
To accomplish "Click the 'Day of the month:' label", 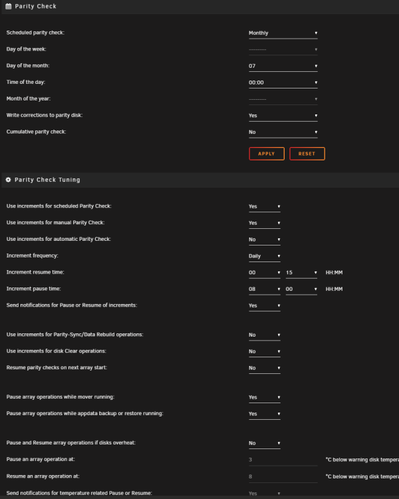I will pyautogui.click(x=28, y=66).
